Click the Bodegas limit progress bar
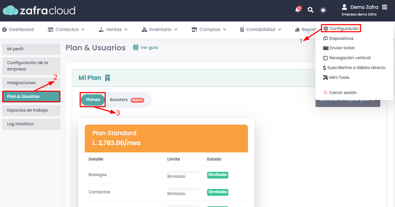 [183, 172]
